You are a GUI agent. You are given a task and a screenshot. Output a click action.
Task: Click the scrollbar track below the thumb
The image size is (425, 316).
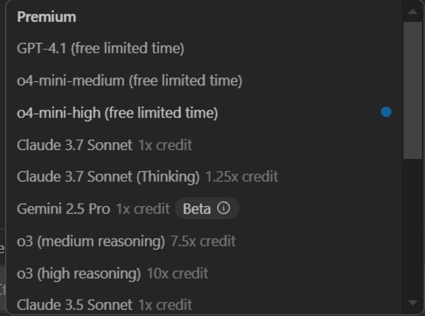[x=412, y=228]
